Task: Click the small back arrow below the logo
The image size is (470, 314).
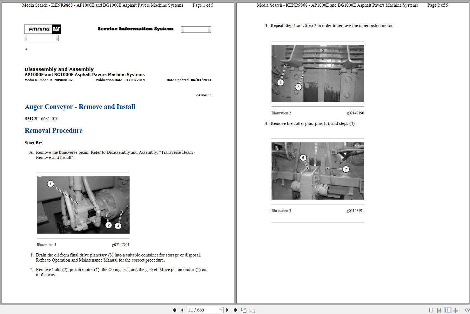Action: tap(26, 49)
